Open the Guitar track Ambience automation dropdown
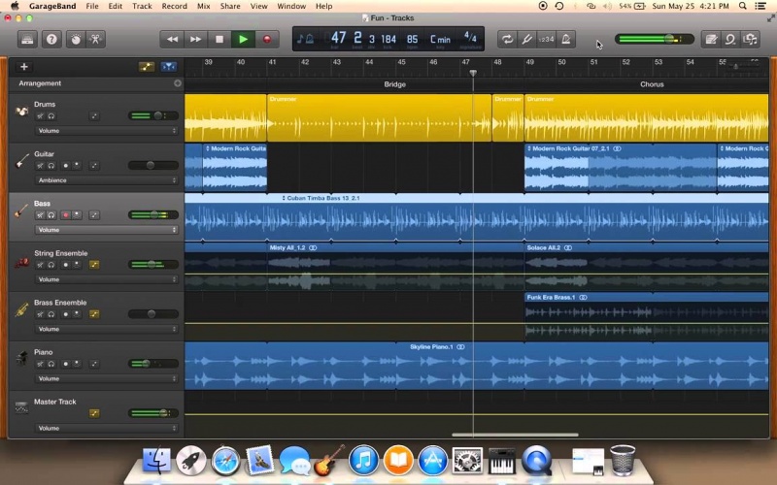The height and width of the screenshot is (485, 777). pyautogui.click(x=107, y=180)
